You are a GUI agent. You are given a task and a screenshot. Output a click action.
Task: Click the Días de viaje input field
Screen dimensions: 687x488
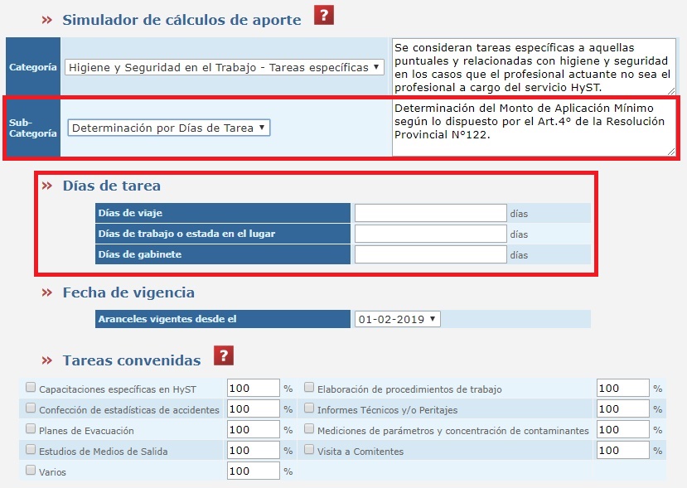point(430,213)
